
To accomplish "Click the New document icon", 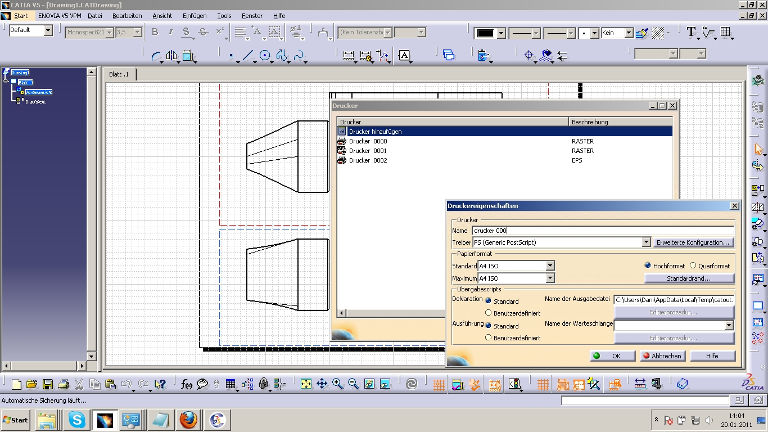I will 16,384.
